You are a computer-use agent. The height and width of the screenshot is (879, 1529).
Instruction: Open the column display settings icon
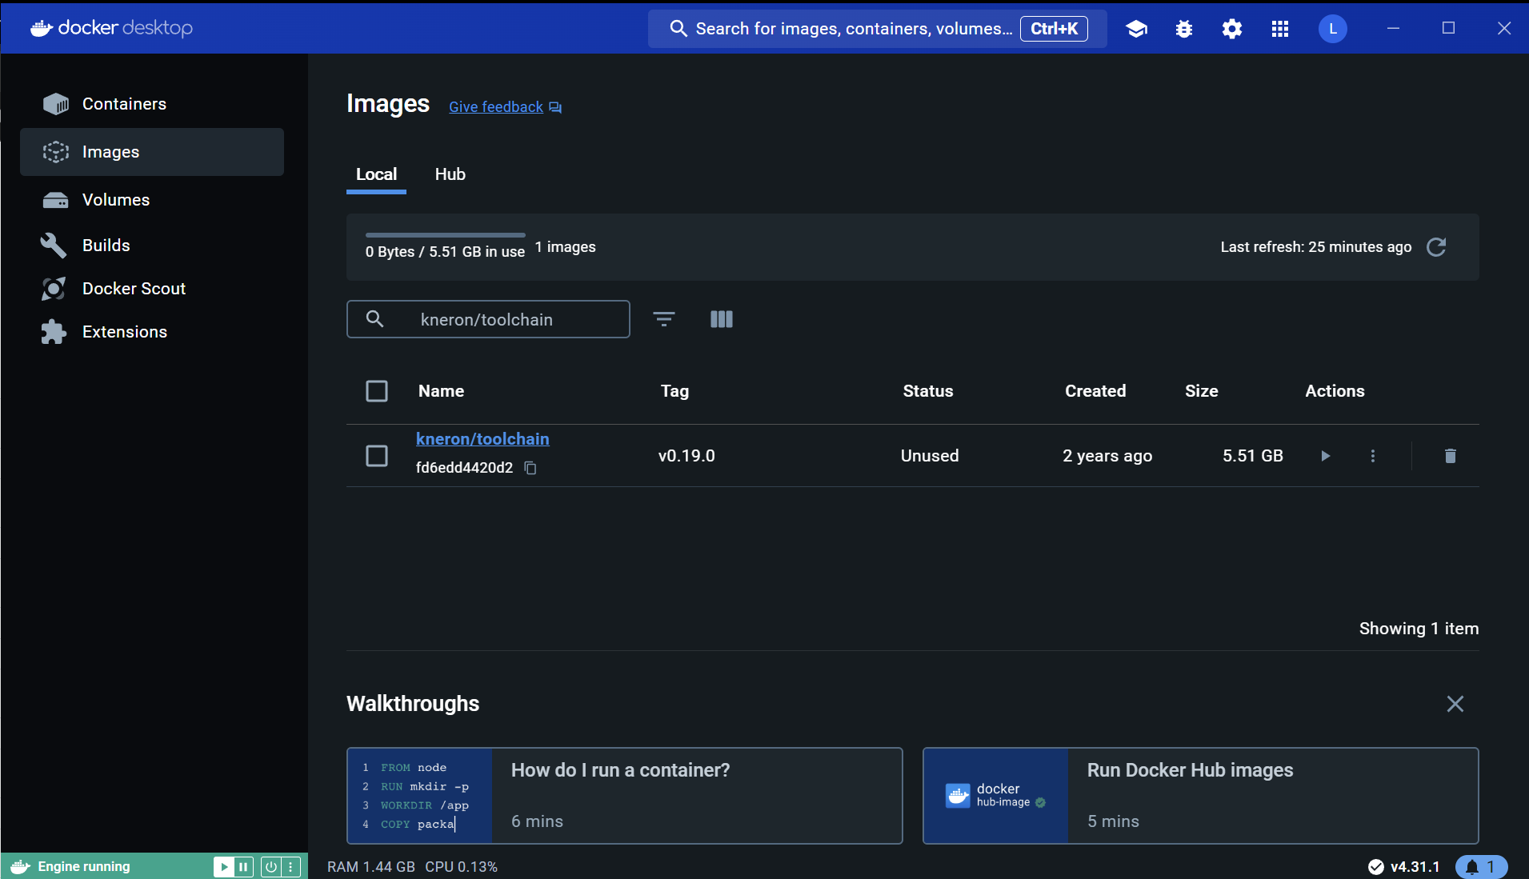722,319
